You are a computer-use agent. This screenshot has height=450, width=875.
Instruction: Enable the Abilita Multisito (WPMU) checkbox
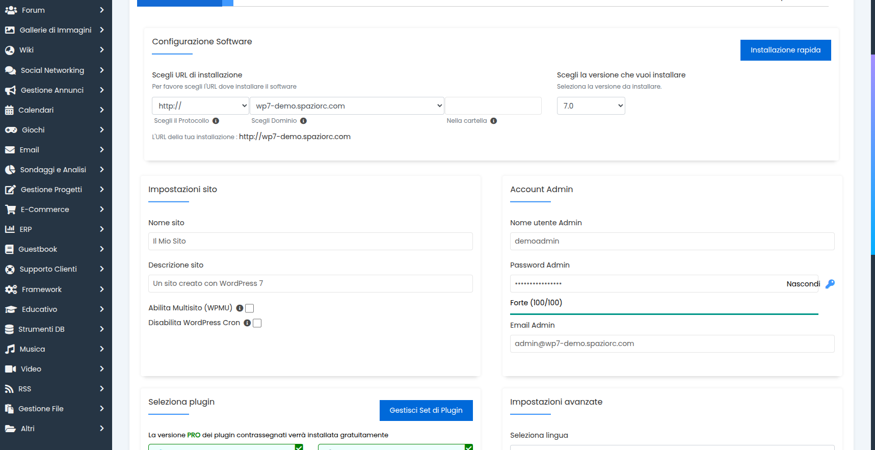pyautogui.click(x=250, y=308)
